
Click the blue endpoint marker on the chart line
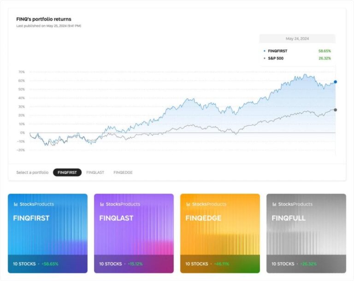(335, 82)
